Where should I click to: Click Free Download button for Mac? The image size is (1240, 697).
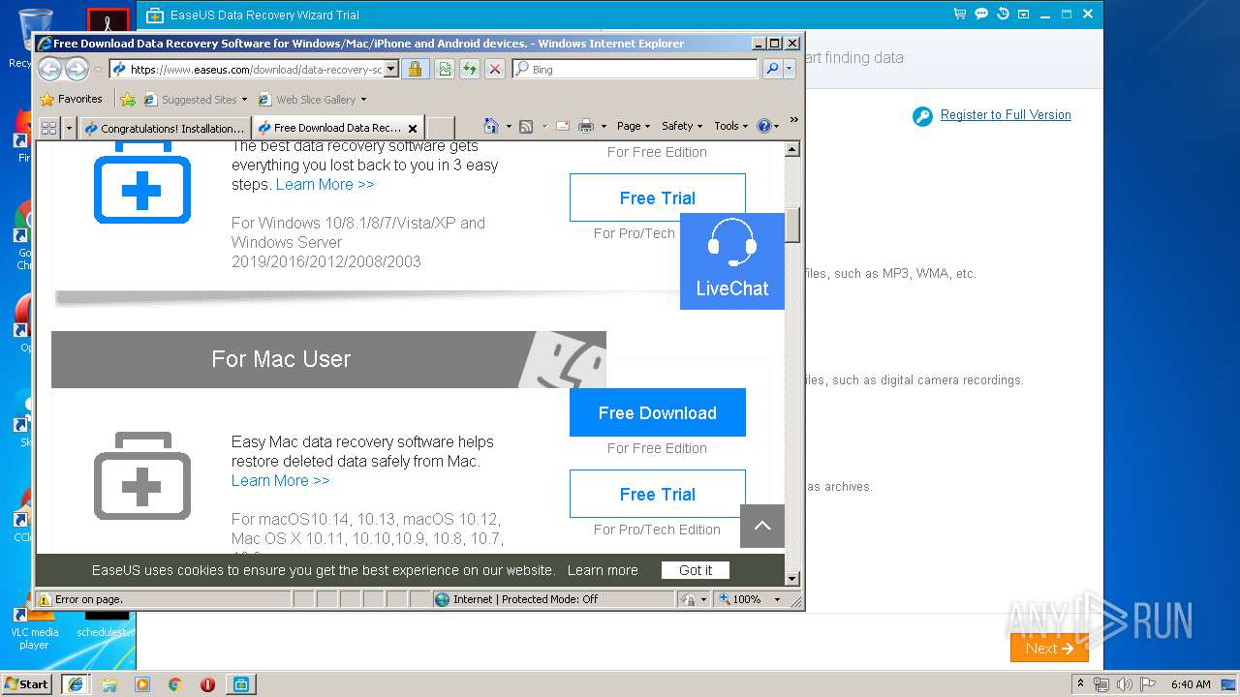tap(658, 412)
